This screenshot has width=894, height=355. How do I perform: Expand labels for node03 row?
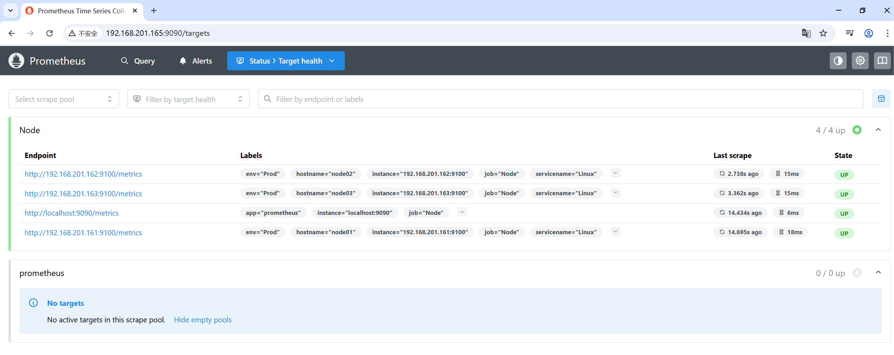(x=615, y=192)
